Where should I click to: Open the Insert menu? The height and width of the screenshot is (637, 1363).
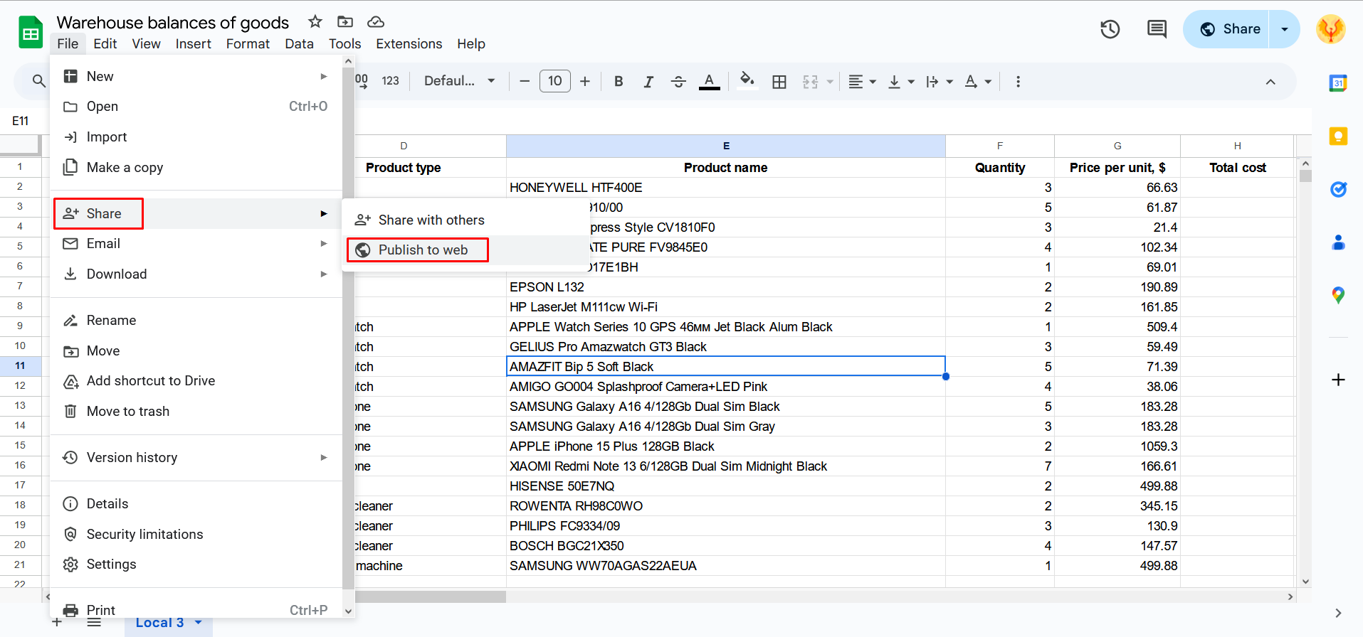click(193, 44)
